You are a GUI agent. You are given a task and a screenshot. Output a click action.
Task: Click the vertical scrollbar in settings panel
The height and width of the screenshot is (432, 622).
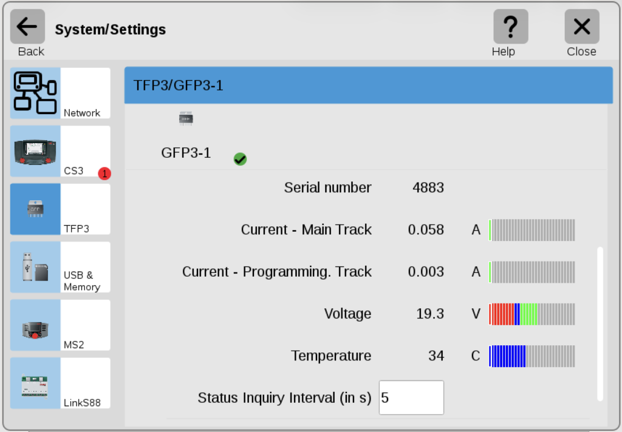tap(600, 323)
